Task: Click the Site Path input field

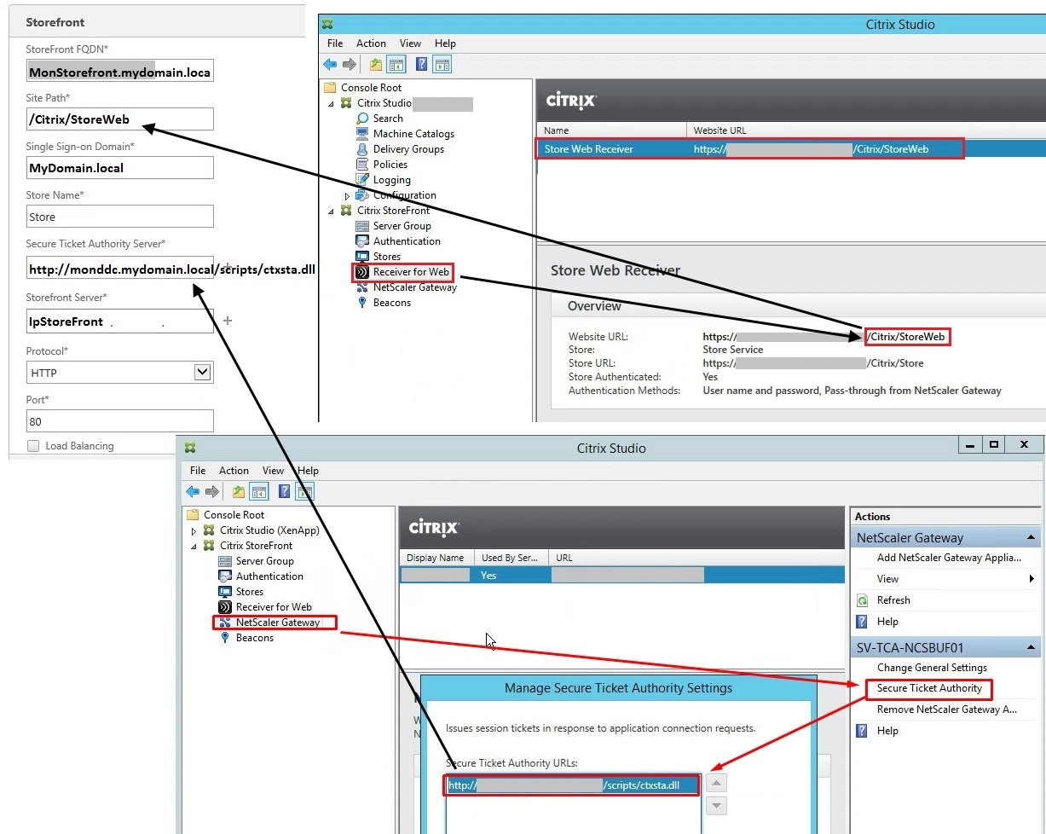Action: [119, 119]
